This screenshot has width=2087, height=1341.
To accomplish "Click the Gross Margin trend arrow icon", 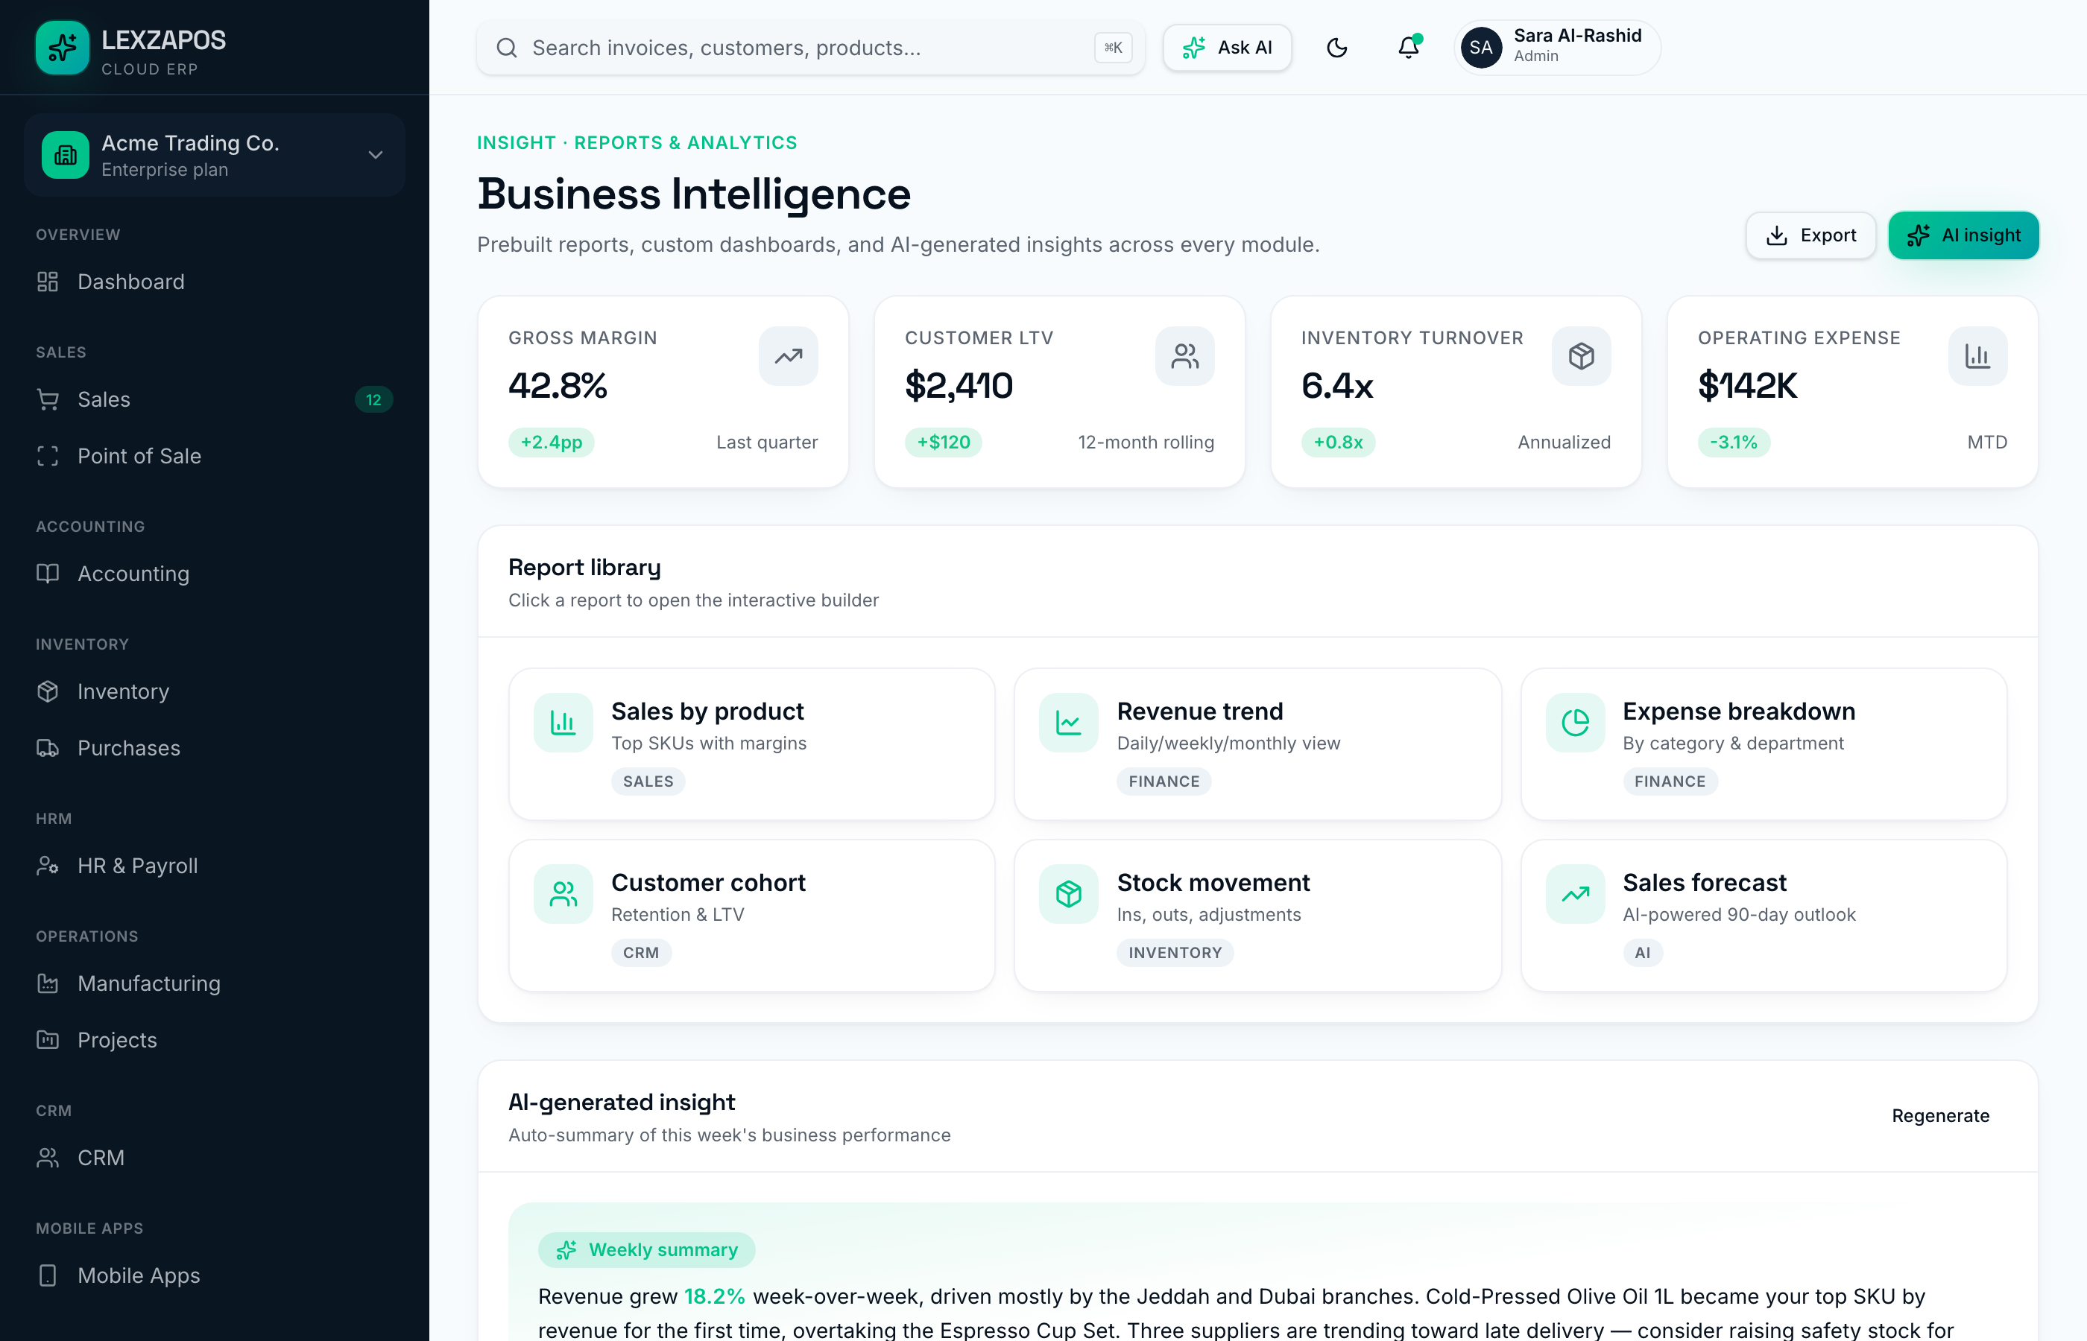I will pyautogui.click(x=789, y=356).
